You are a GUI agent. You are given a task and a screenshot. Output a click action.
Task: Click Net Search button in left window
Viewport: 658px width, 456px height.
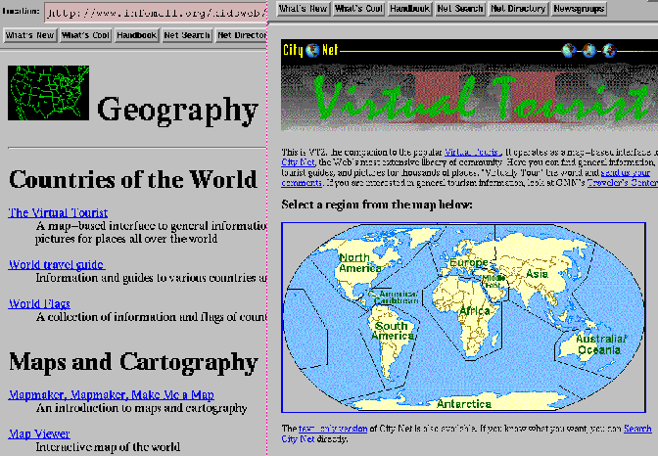(x=187, y=35)
